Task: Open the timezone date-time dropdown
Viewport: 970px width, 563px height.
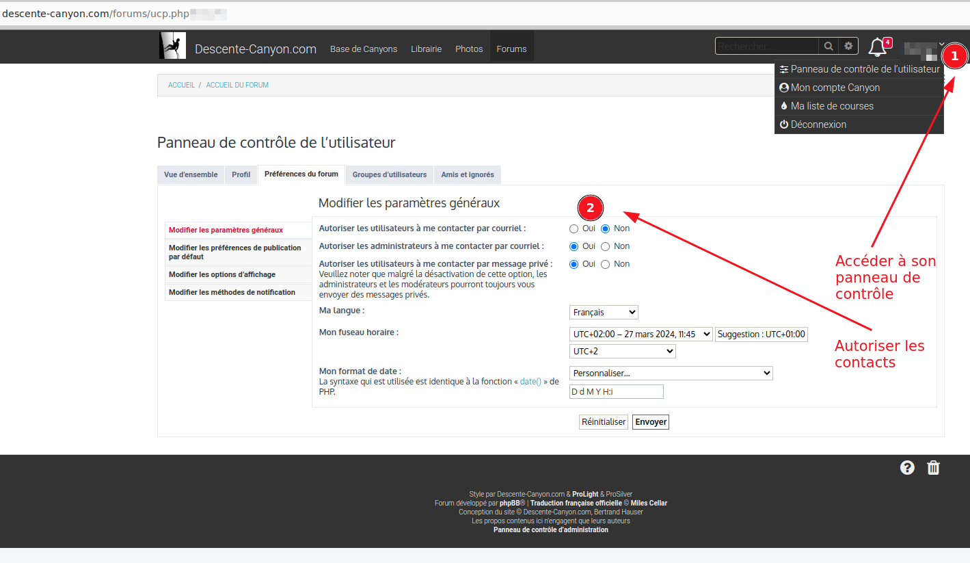Action: click(641, 335)
